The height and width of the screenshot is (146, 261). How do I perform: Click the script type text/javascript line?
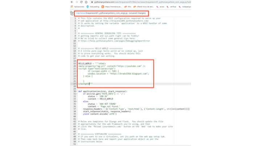pos(97,69)
